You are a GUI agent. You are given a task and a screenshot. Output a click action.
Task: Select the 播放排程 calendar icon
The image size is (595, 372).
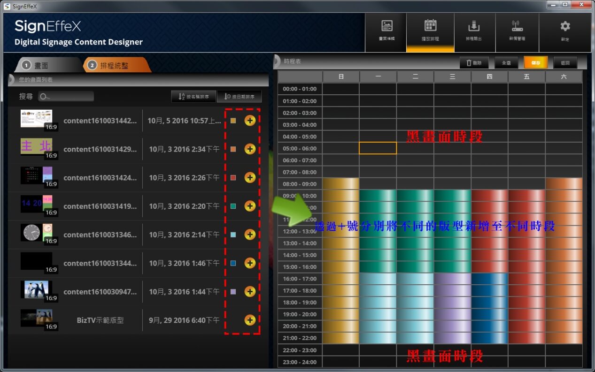tap(430, 30)
